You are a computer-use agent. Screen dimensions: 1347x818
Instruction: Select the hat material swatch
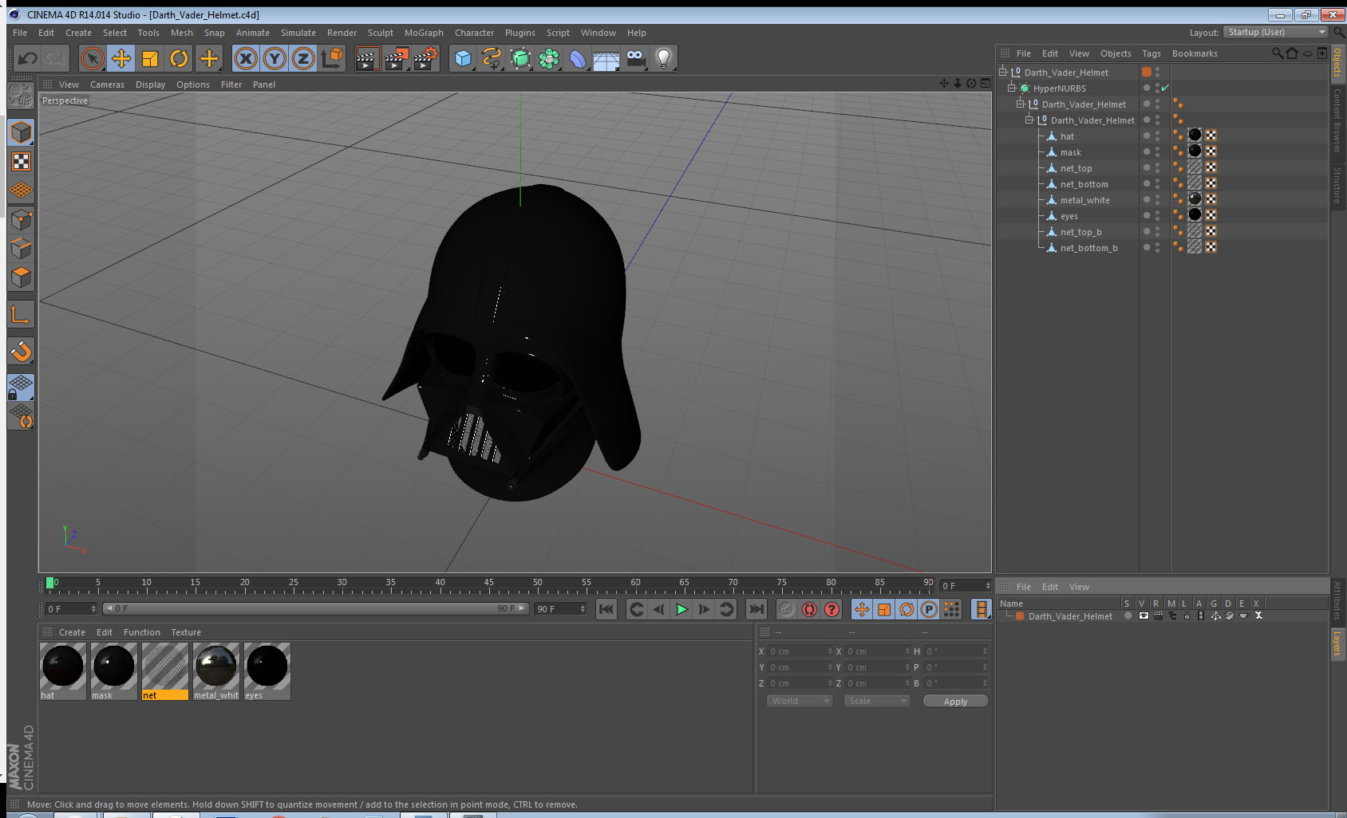pos(63,671)
